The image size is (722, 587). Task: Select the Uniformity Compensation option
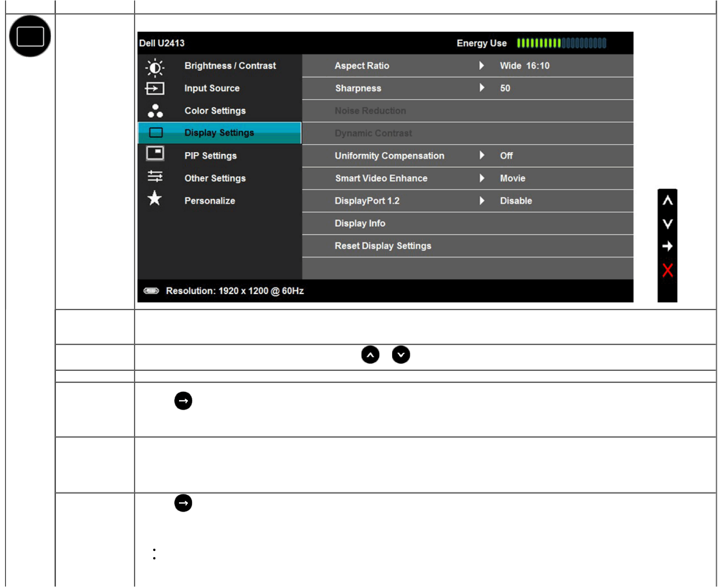point(468,155)
